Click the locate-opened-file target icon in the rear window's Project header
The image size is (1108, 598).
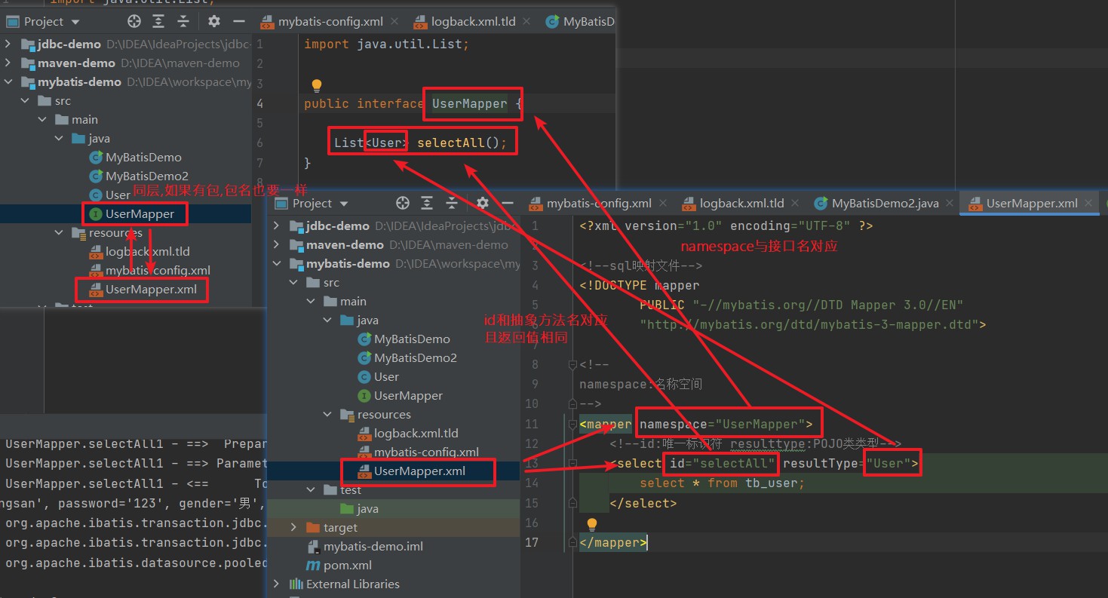tap(134, 21)
